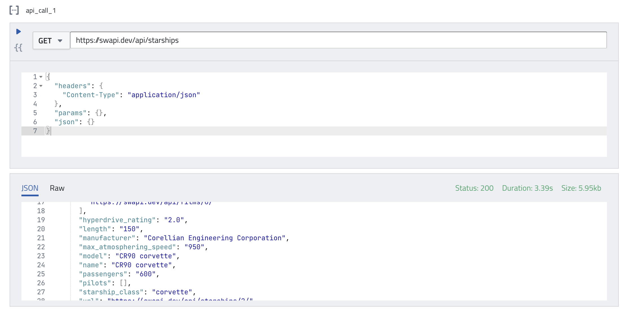The image size is (634, 316).
Task: Click the json empty object on line 6
Action: pos(91,122)
